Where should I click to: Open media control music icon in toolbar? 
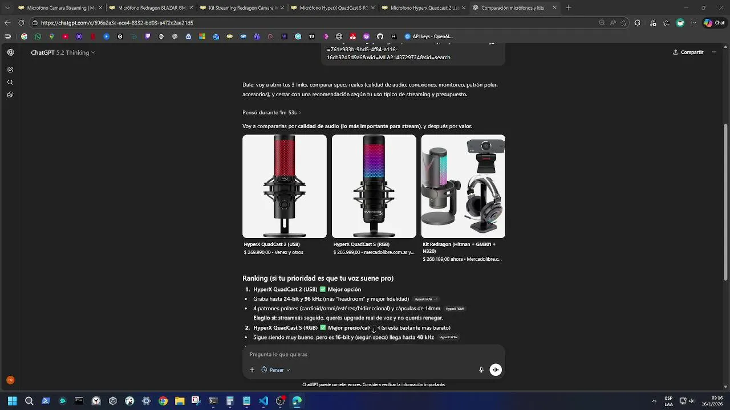click(653, 23)
